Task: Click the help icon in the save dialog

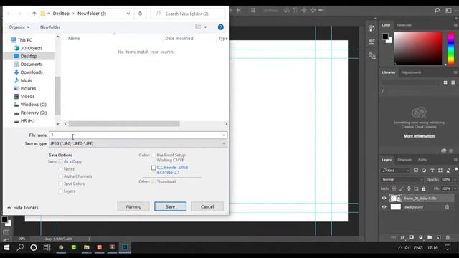Action: pos(221,27)
